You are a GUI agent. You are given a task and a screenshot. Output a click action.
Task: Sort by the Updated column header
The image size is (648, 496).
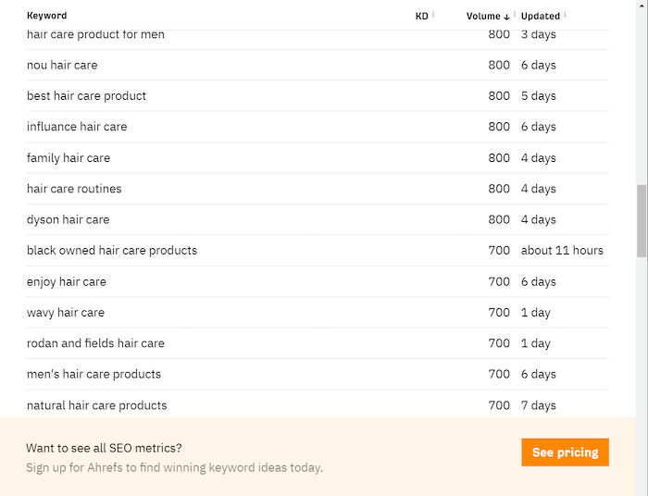(540, 16)
